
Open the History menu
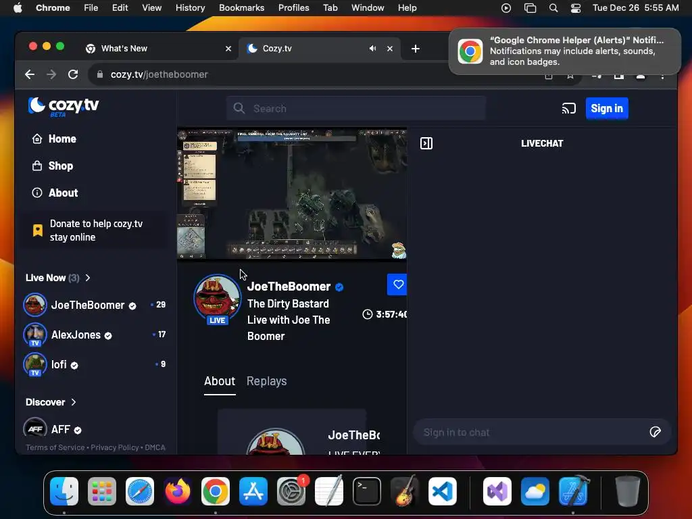click(190, 8)
